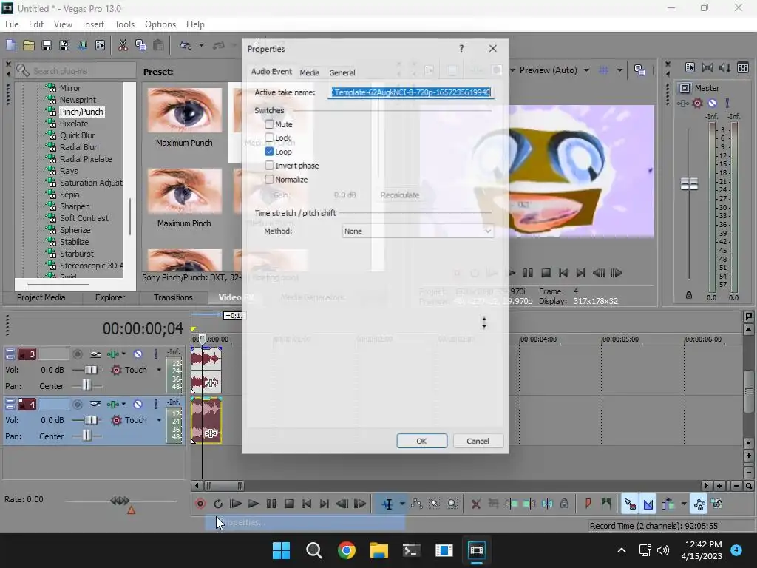Image resolution: width=757 pixels, height=568 pixels.
Task: Select the Radial Blur plug-in
Action: (78, 147)
